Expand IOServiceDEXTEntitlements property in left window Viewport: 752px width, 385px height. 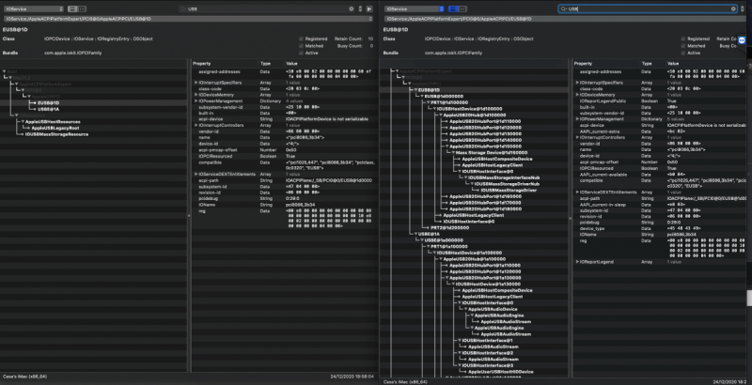196,174
